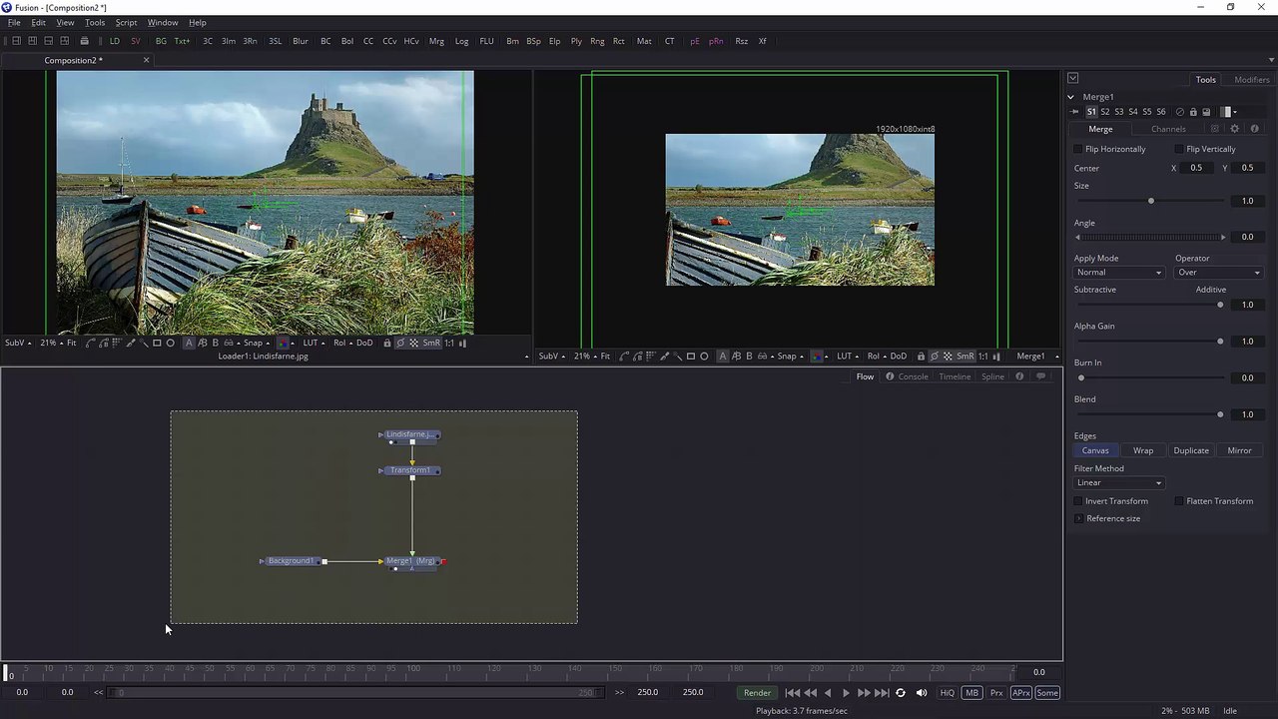Mute audio with the speaker icon
The height and width of the screenshot is (719, 1278).
pyautogui.click(x=922, y=693)
